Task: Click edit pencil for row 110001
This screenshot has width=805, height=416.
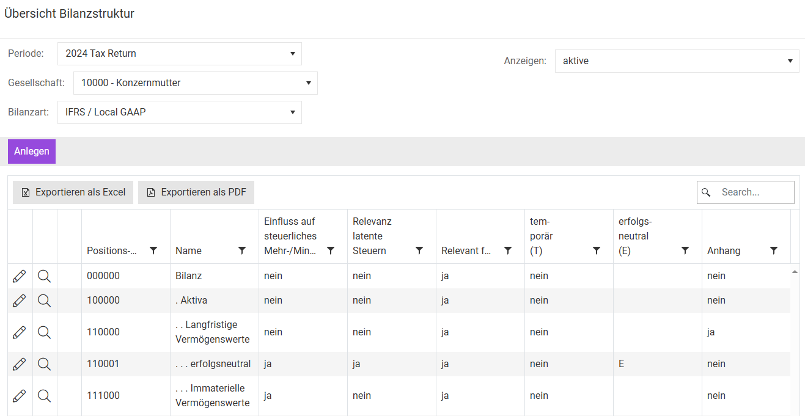Action: (x=20, y=364)
